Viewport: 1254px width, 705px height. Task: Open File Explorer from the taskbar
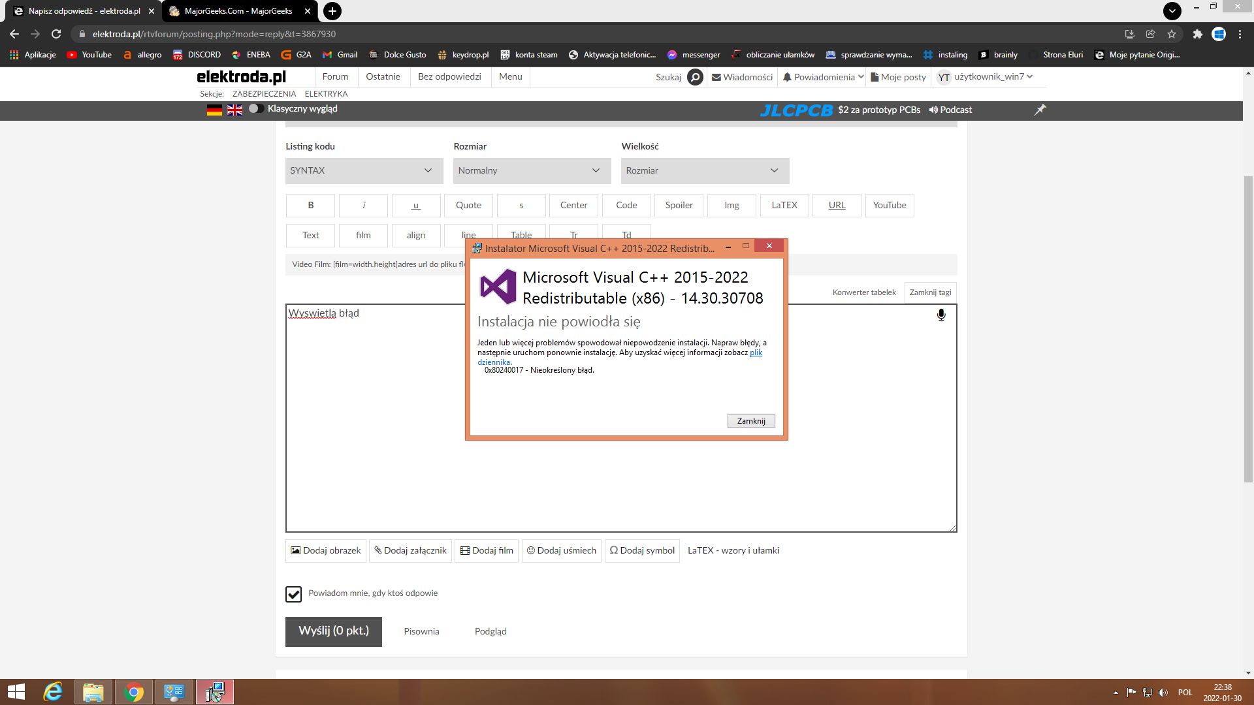pos(93,692)
